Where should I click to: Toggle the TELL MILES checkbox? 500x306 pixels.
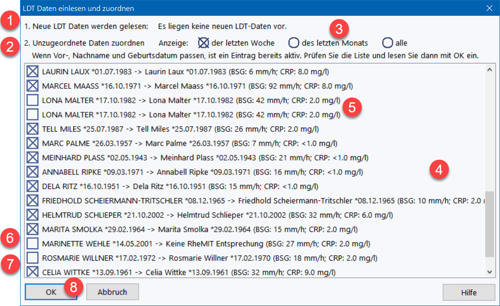tap(33, 129)
